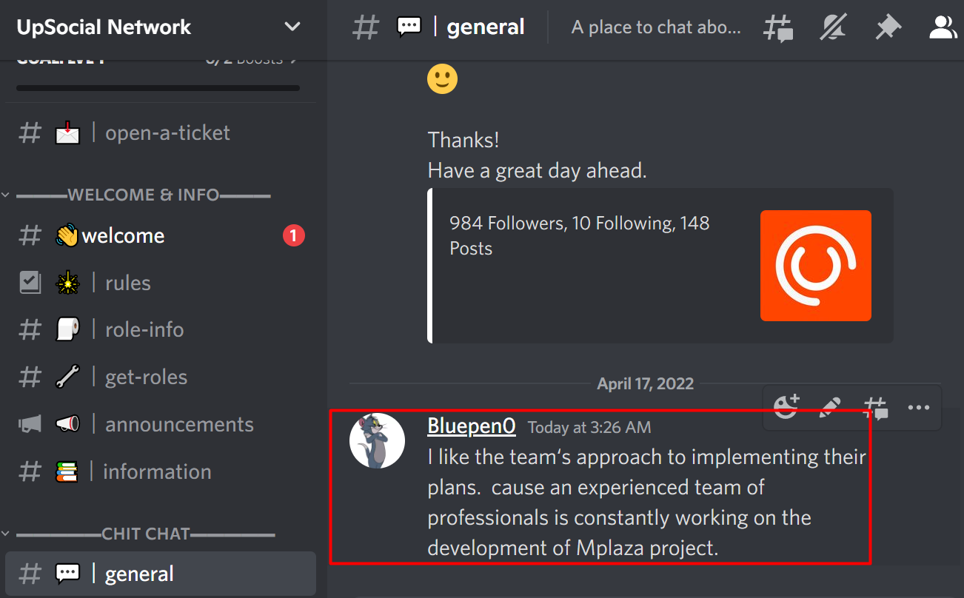The image size is (964, 598).
Task: Open the Threads icon in the header
Action: point(778,28)
